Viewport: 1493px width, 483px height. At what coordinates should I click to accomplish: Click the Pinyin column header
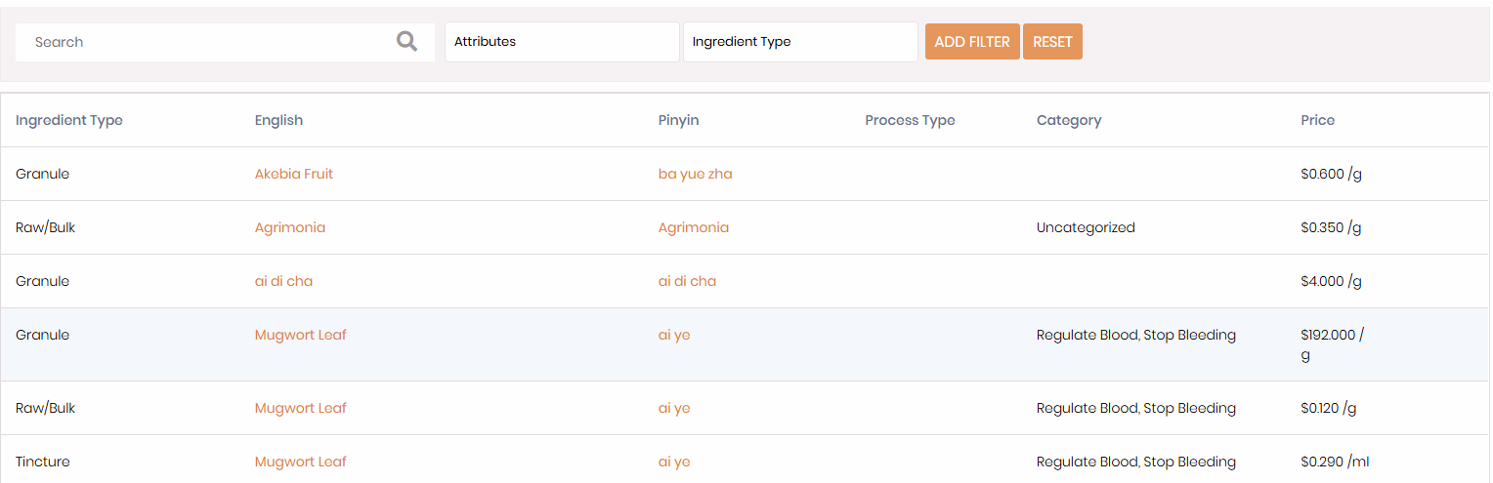(678, 120)
